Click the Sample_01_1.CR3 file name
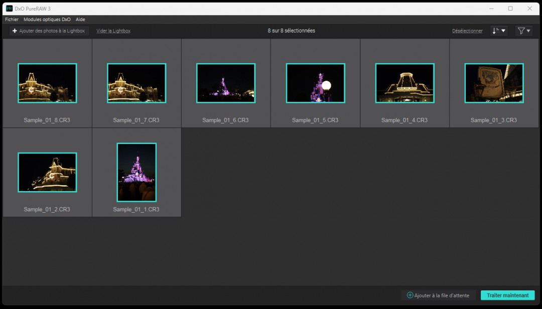This screenshot has width=542, height=309. coord(136,210)
